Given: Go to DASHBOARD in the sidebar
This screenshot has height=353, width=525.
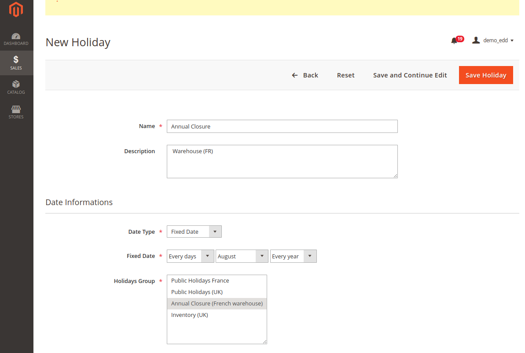Looking at the screenshot, I should coord(16,39).
